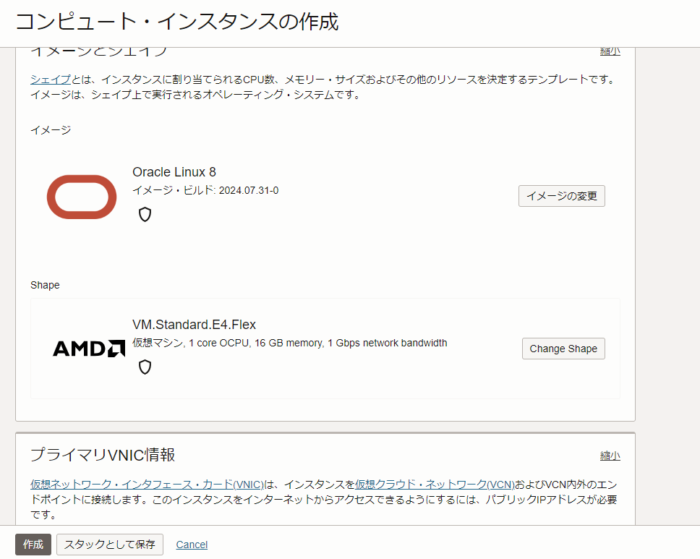Click the Oracle Linux 8 image title
Screen dimensions: 700x559
tap(174, 171)
